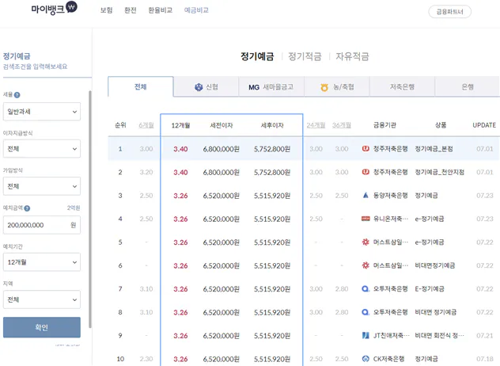The height and width of the screenshot is (366, 500).
Task: Select the 은행 tab
Action: click(468, 87)
